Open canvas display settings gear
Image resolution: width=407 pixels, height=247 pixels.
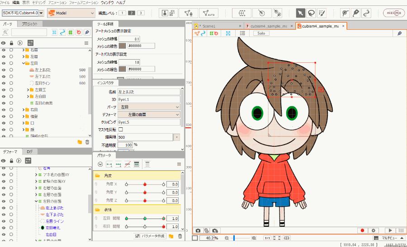[x=374, y=230]
